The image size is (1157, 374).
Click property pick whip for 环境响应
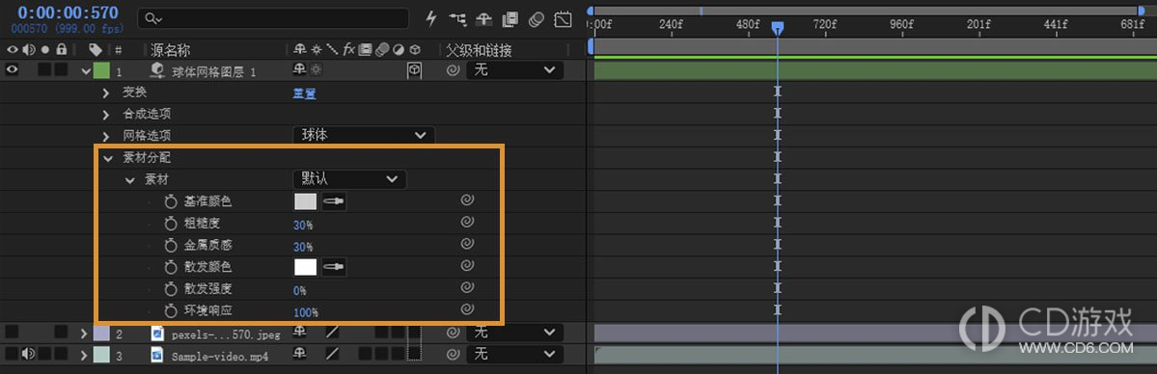[x=466, y=309]
